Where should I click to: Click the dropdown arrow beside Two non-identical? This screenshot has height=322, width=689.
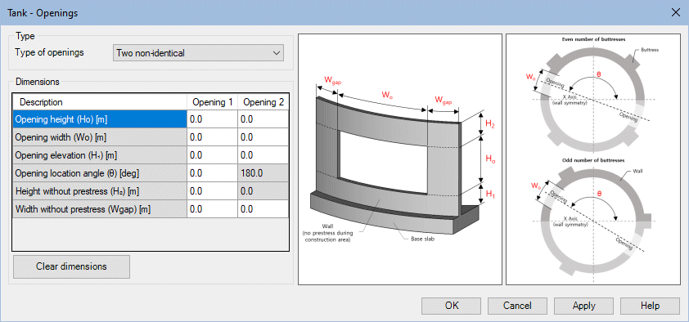pyautogui.click(x=277, y=53)
